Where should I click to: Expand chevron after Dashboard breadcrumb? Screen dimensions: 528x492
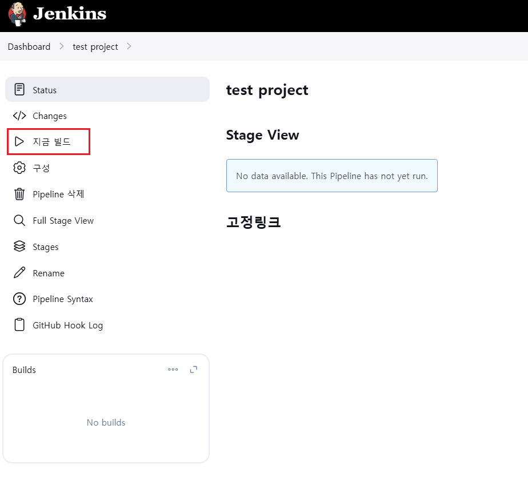[62, 46]
